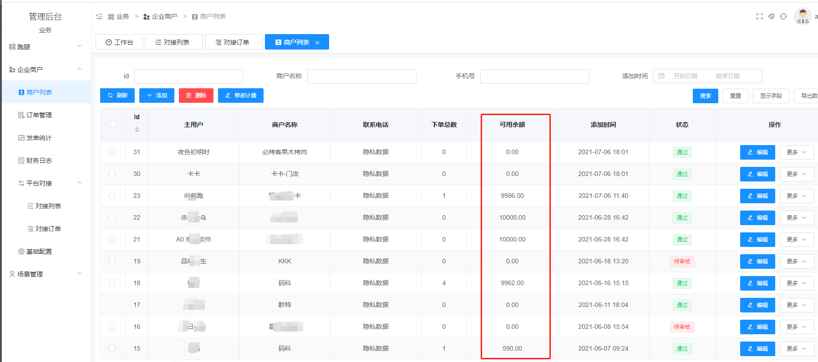Click the 刷新 button
The image size is (818, 362).
[x=117, y=96]
